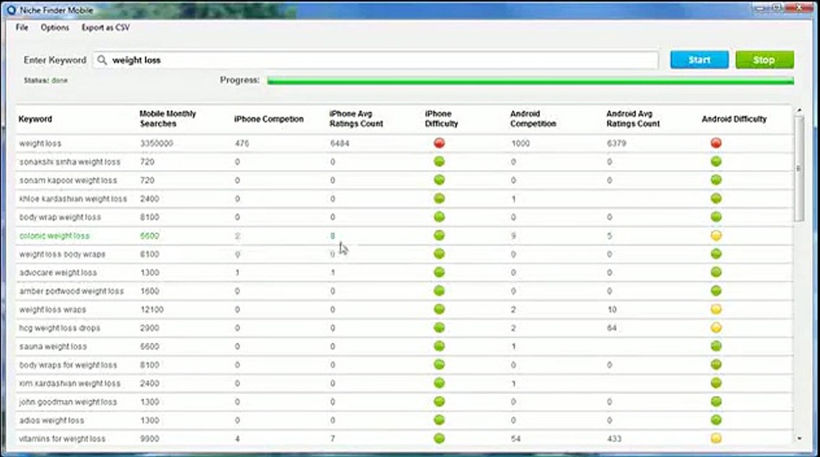The height and width of the screenshot is (457, 820).
Task: Click green iPhone difficulty dot for vitamins for weight loss
Action: coord(439,439)
